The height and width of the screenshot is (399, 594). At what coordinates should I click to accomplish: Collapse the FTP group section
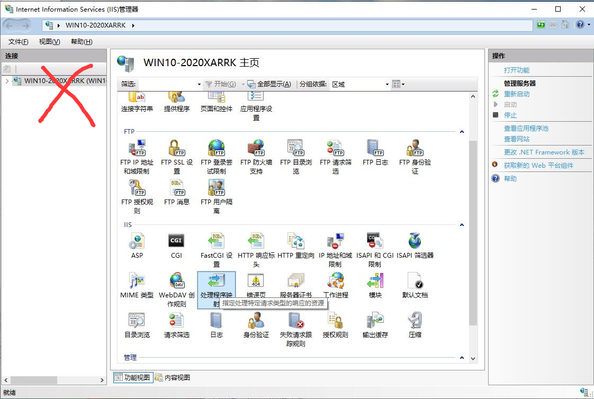[462, 132]
